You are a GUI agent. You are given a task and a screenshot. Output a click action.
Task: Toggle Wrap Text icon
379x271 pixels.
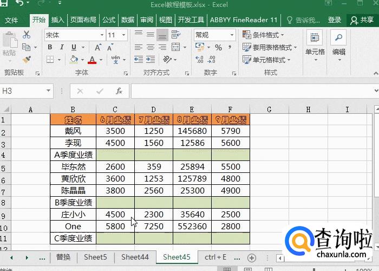(176, 35)
